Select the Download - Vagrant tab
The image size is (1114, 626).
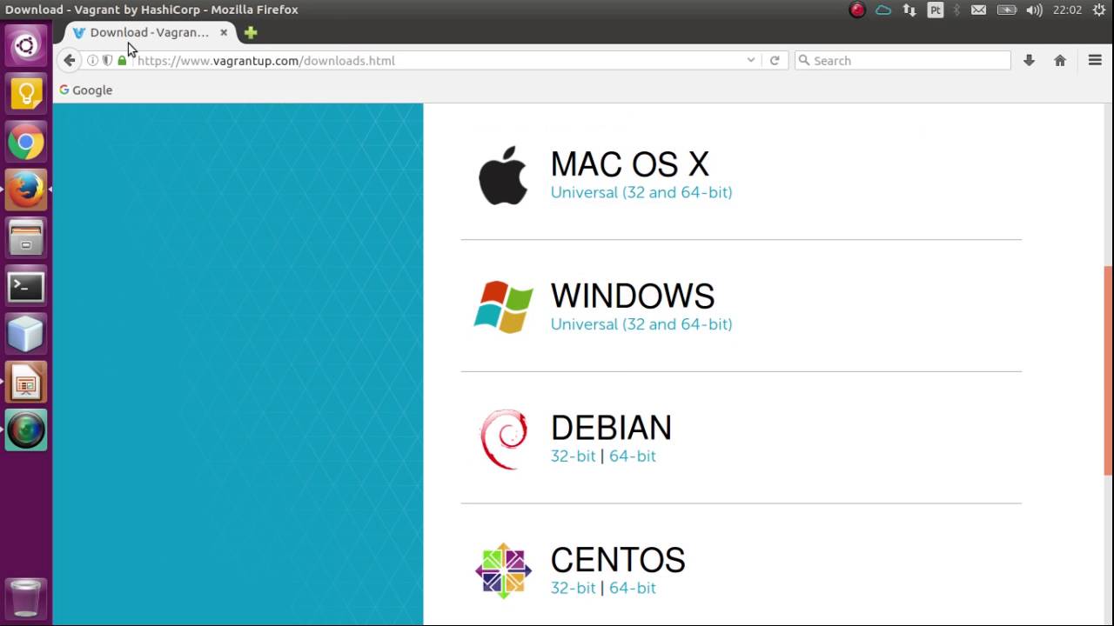coord(150,33)
